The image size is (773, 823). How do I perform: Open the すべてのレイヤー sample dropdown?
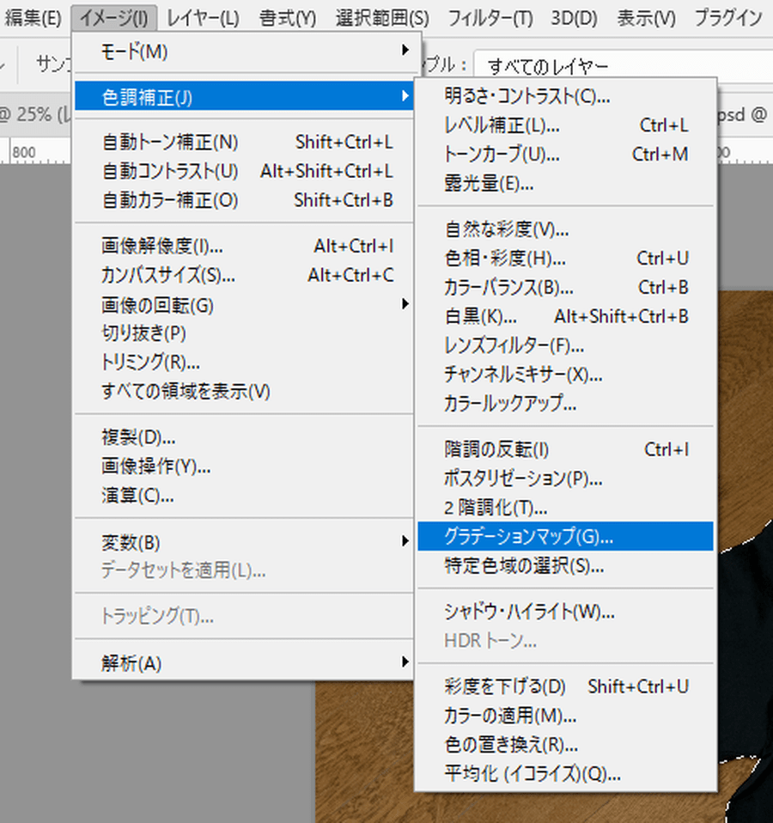[x=624, y=66]
